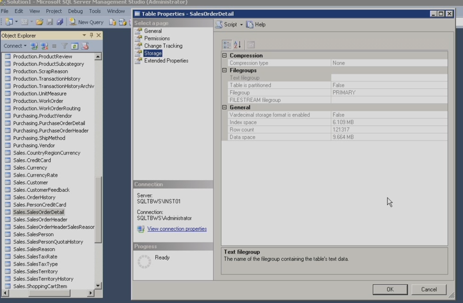Select the Storage page
This screenshot has height=303, width=463.
pyautogui.click(x=153, y=53)
